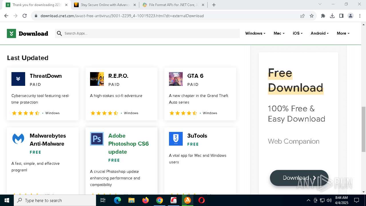Image resolution: width=366 pixels, height=206 pixels.
Task: Open the volume control in system tray
Action: 329,200
